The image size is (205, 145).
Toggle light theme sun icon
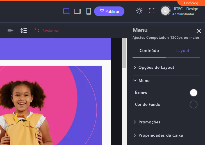point(139,11)
